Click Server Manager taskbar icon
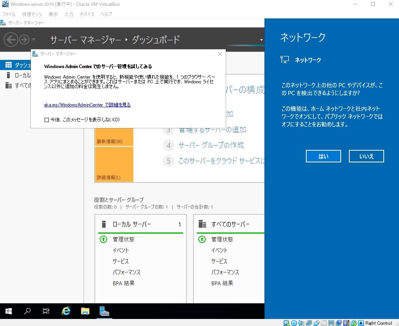Viewport: 399px width, 326px height. click(x=104, y=311)
